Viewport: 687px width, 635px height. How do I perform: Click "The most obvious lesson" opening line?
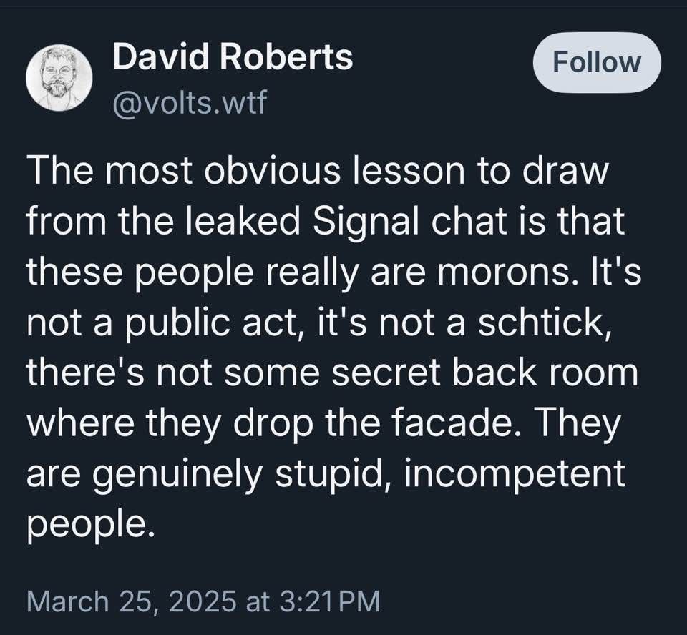[245, 170]
